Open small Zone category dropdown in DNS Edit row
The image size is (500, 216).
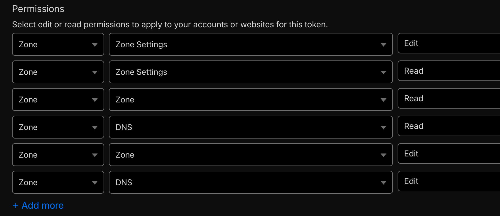(58, 182)
